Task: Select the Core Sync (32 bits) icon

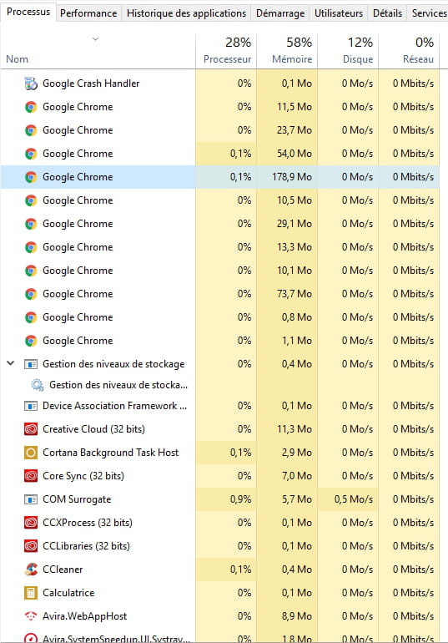Action: [31, 476]
